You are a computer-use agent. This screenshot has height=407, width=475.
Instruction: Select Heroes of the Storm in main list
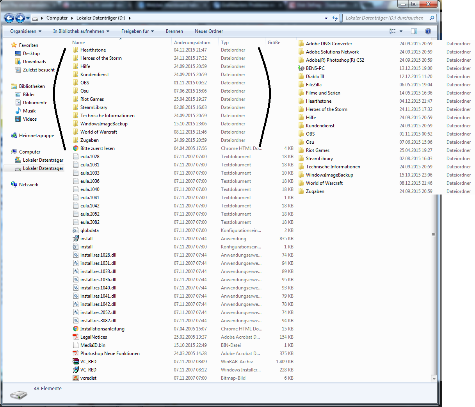101,58
